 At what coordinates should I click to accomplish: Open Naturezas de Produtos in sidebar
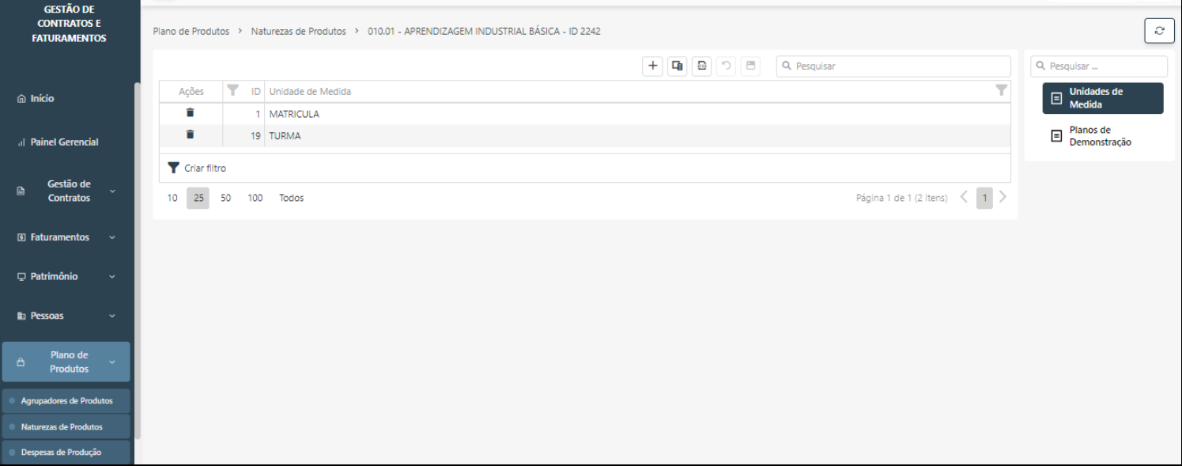[x=62, y=426]
